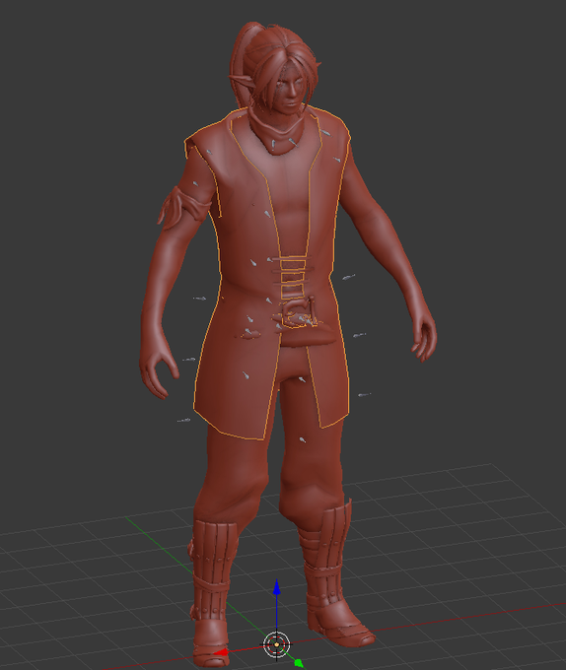Click the blue Z-axis gizmo arrow
The image size is (566, 670).
[276, 587]
